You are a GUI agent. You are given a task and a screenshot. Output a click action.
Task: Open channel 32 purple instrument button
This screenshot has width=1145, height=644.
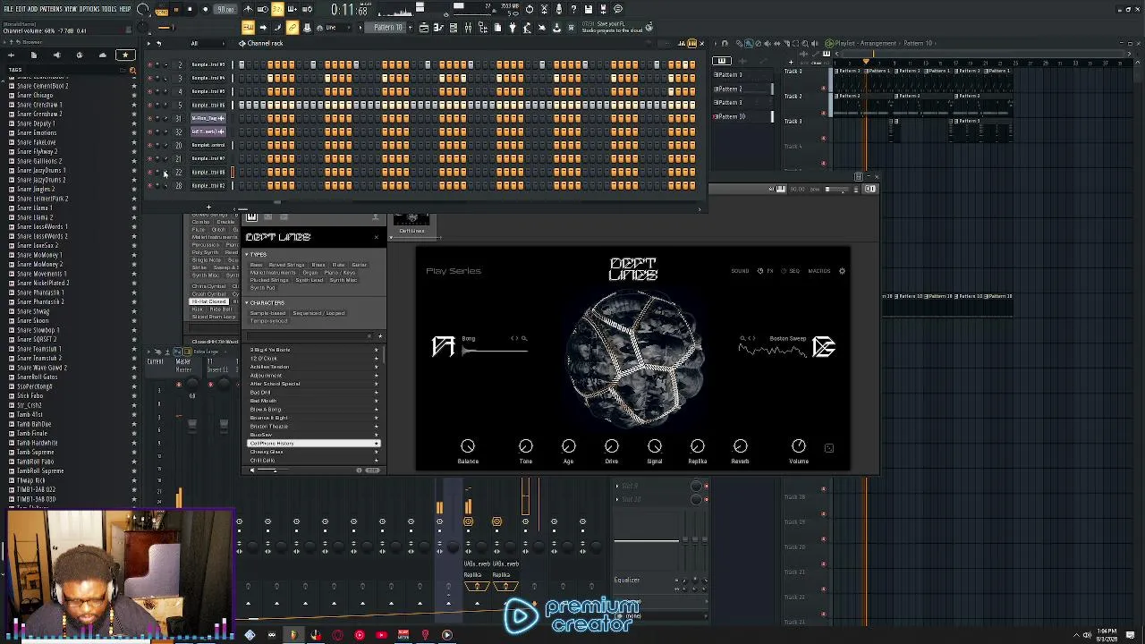coord(208,131)
